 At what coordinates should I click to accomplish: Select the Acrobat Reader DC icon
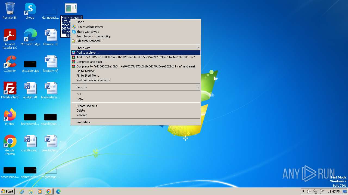(10, 39)
